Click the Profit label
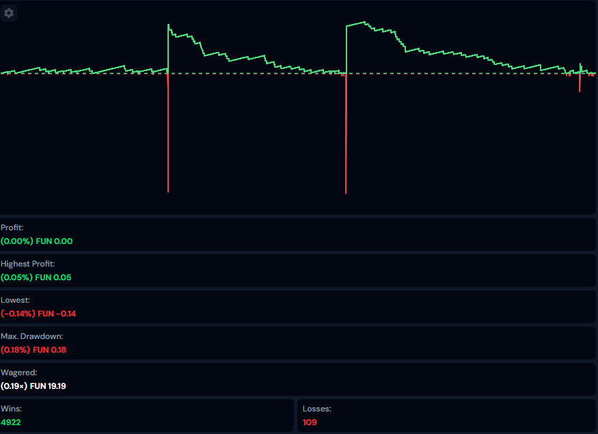Viewport: 598px width, 434px height. click(x=12, y=228)
